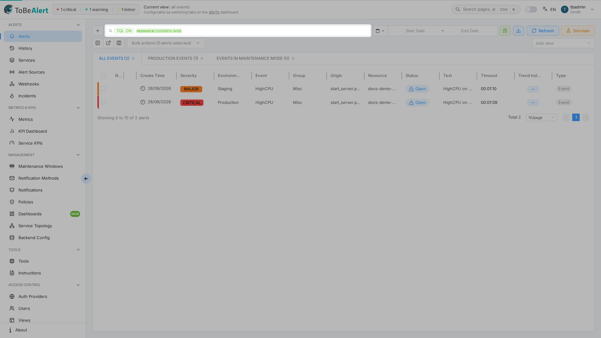Click the TQL query search field
The width and height of the screenshot is (601, 338).
(x=238, y=31)
